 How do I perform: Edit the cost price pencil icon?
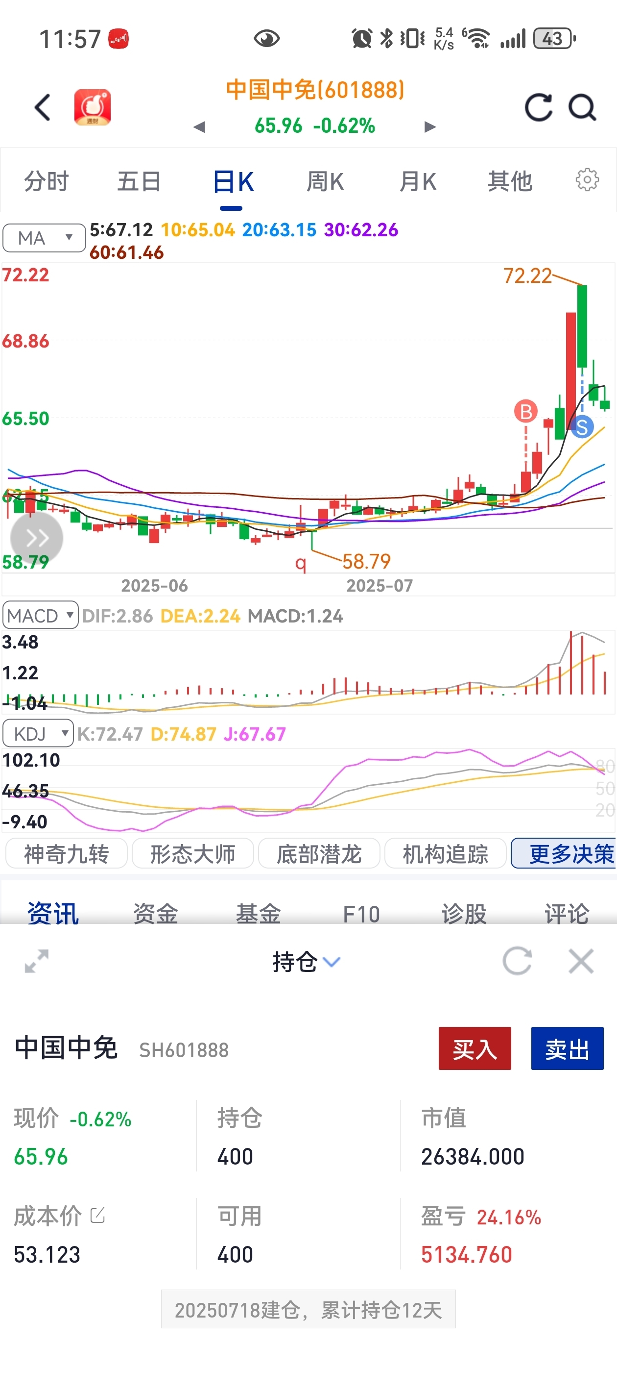coord(97,1215)
